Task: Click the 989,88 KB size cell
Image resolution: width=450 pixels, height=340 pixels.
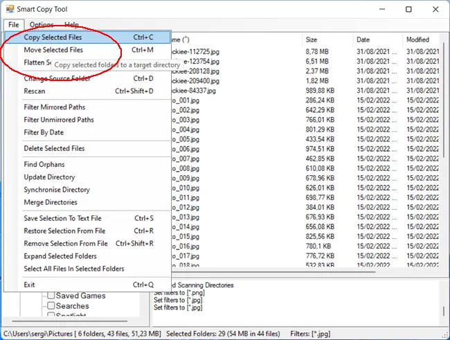Action: click(320, 91)
